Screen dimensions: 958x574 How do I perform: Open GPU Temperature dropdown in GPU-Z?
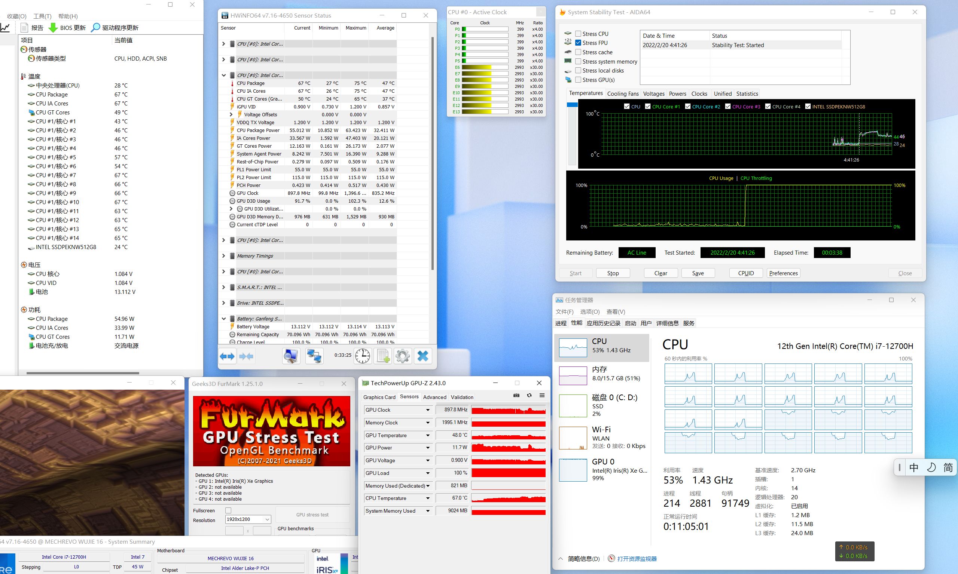(x=428, y=436)
